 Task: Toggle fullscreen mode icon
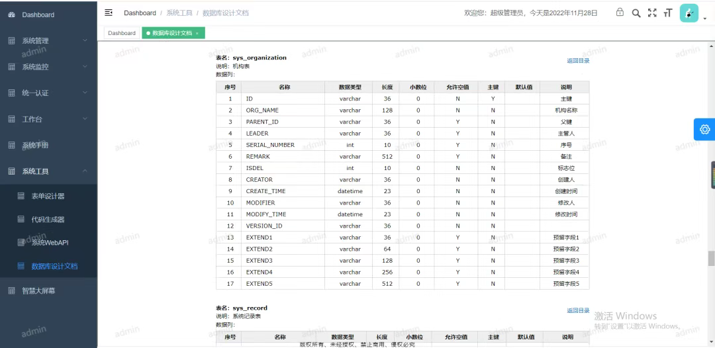652,13
